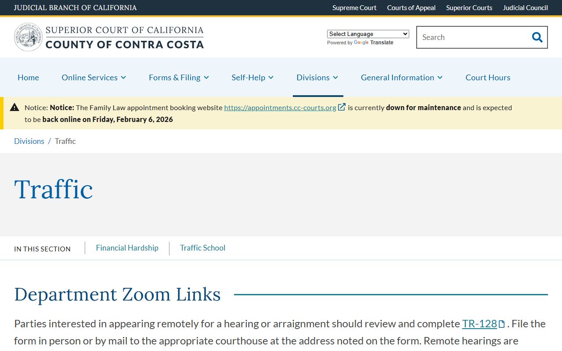
Task: Click the Traffic page heading text
Action: 54,190
